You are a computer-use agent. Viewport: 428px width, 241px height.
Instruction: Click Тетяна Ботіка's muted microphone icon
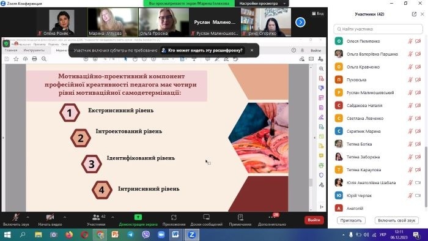(410, 144)
